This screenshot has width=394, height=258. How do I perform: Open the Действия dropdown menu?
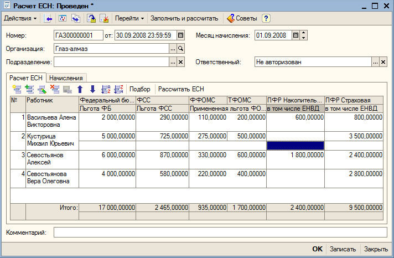(20, 18)
